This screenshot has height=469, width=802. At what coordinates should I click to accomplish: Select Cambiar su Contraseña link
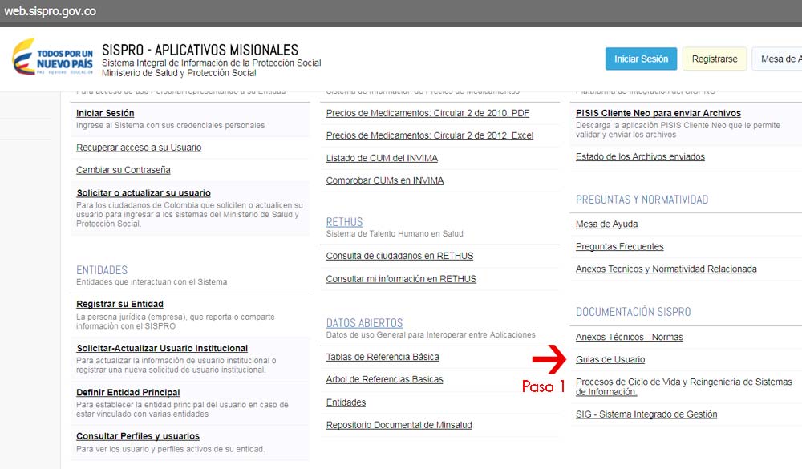click(123, 170)
